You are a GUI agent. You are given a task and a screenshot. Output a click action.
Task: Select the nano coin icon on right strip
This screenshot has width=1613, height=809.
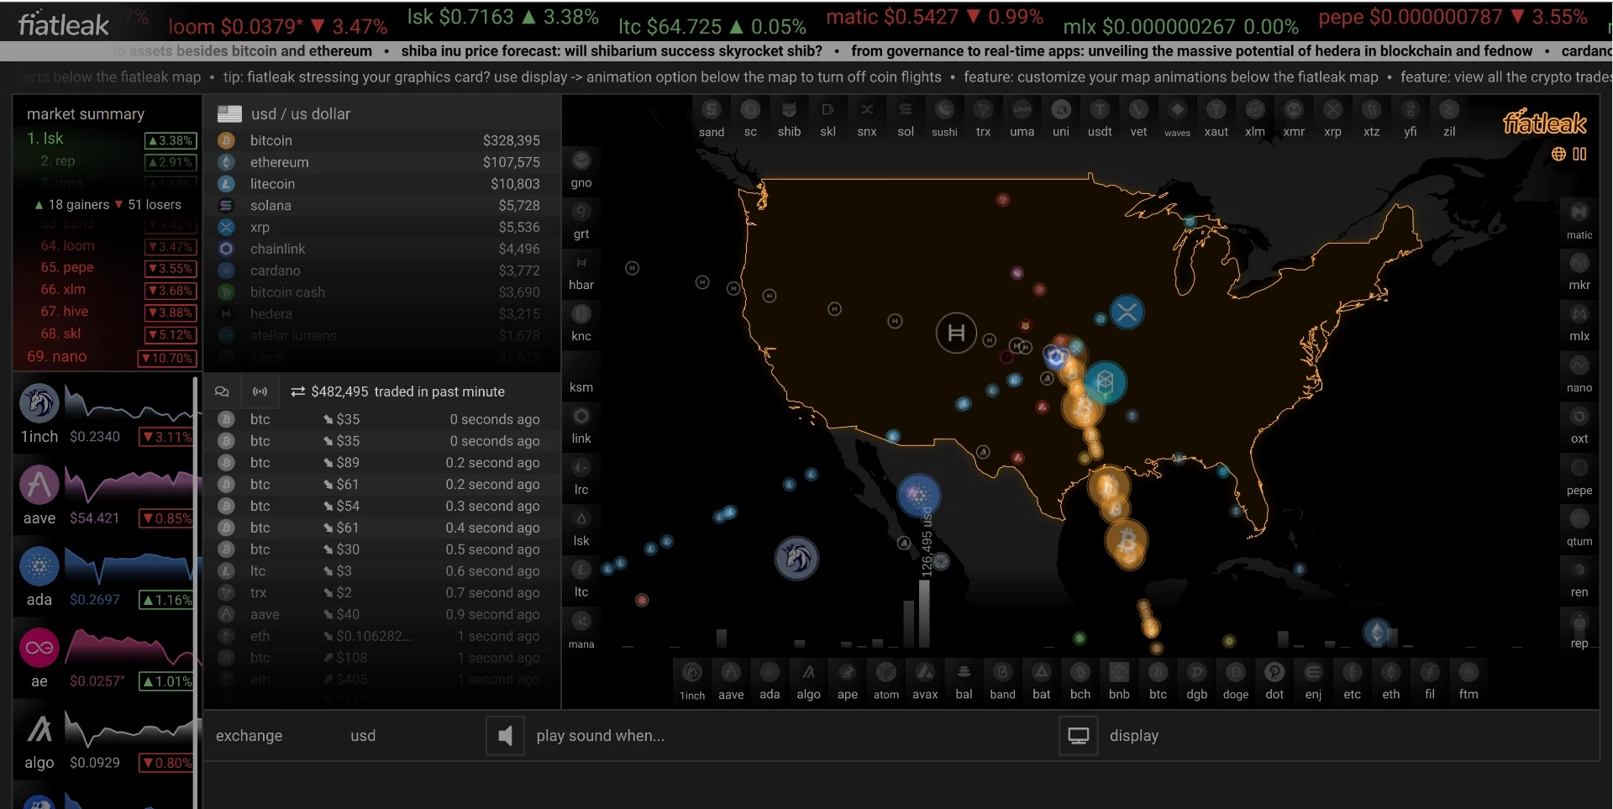(x=1579, y=375)
